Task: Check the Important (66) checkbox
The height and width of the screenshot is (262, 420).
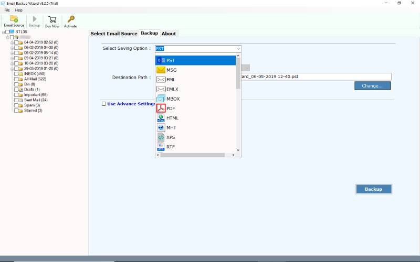Action: click(16, 95)
